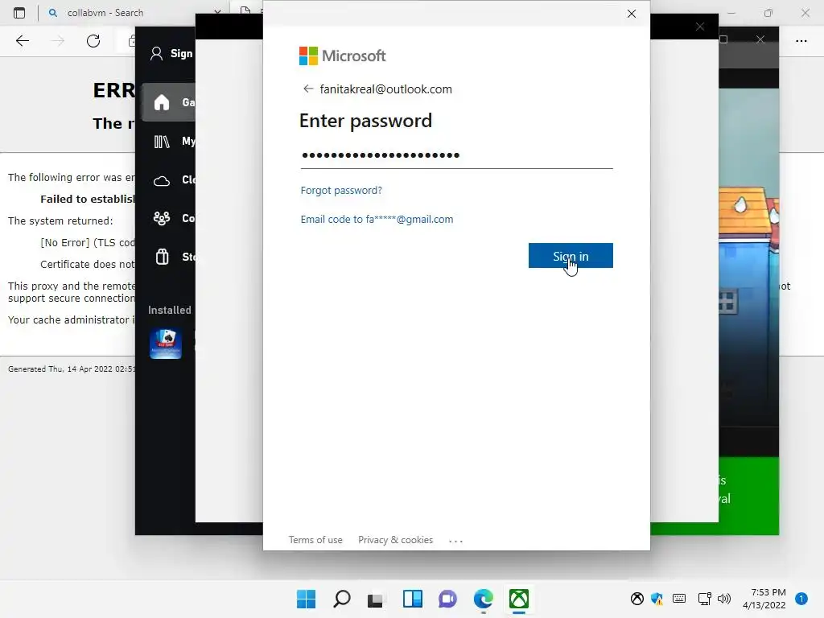The height and width of the screenshot is (618, 824).
Task: Click Edge browser back arrow
Action: [x=22, y=41]
